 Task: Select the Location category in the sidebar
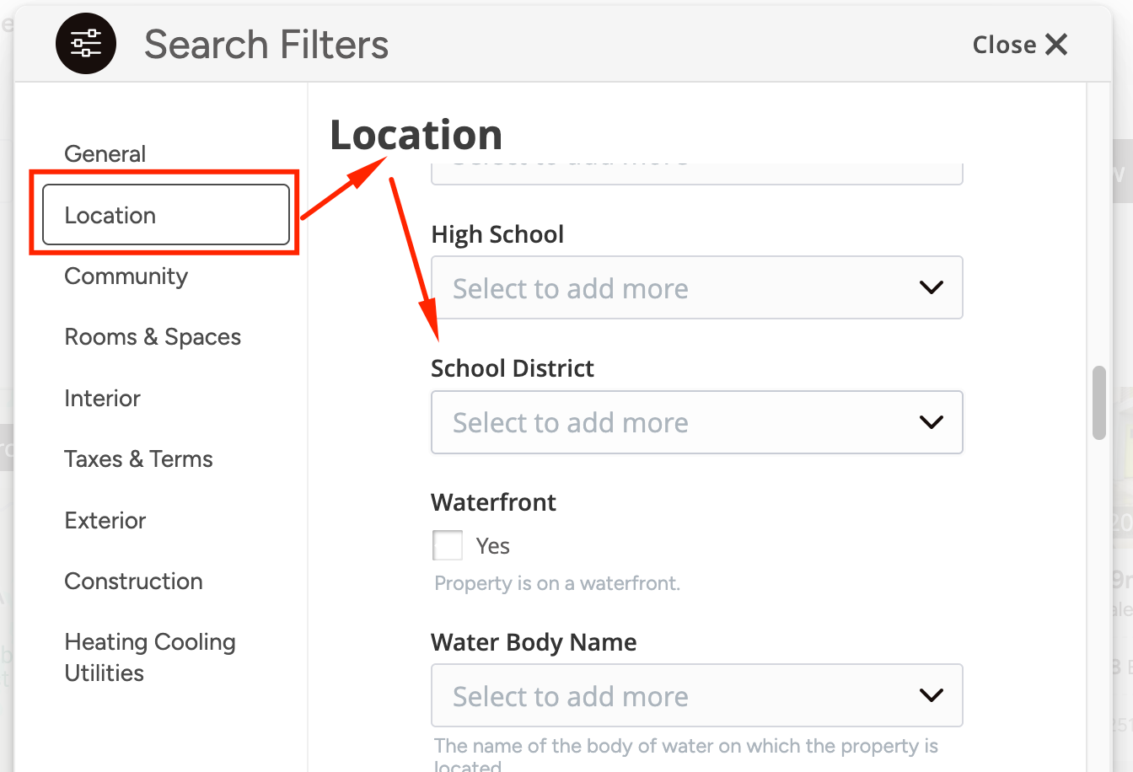tap(110, 215)
